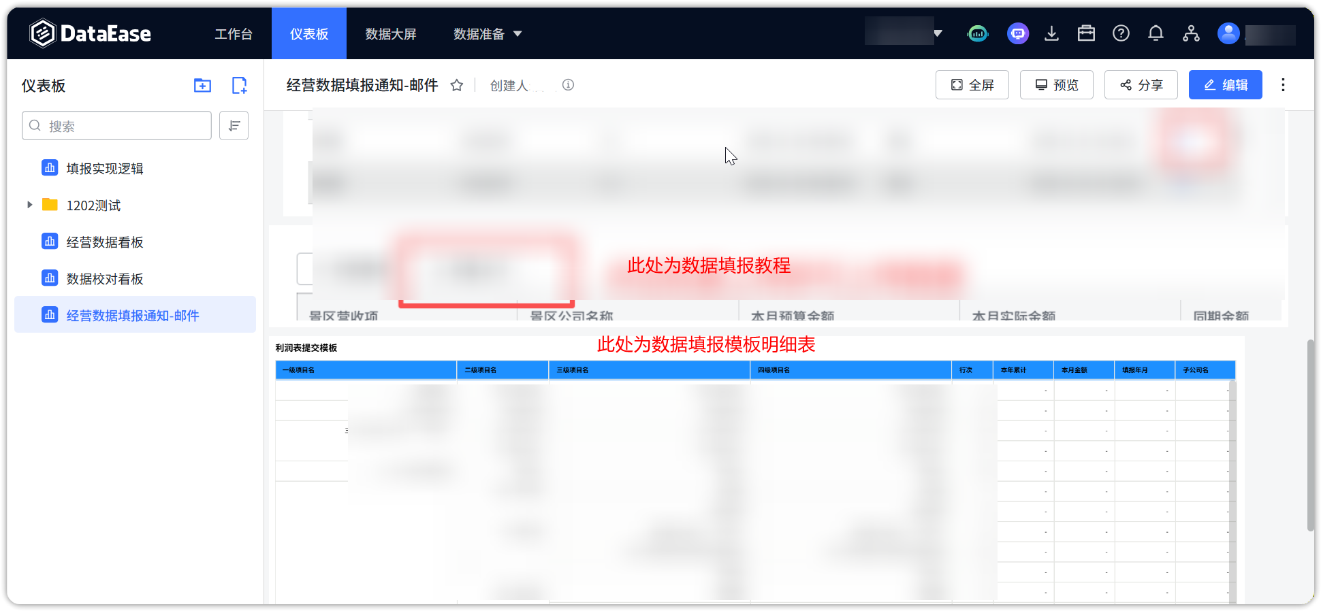Open the more options three-dot menu
The width and height of the screenshot is (1321, 611).
click(x=1283, y=85)
